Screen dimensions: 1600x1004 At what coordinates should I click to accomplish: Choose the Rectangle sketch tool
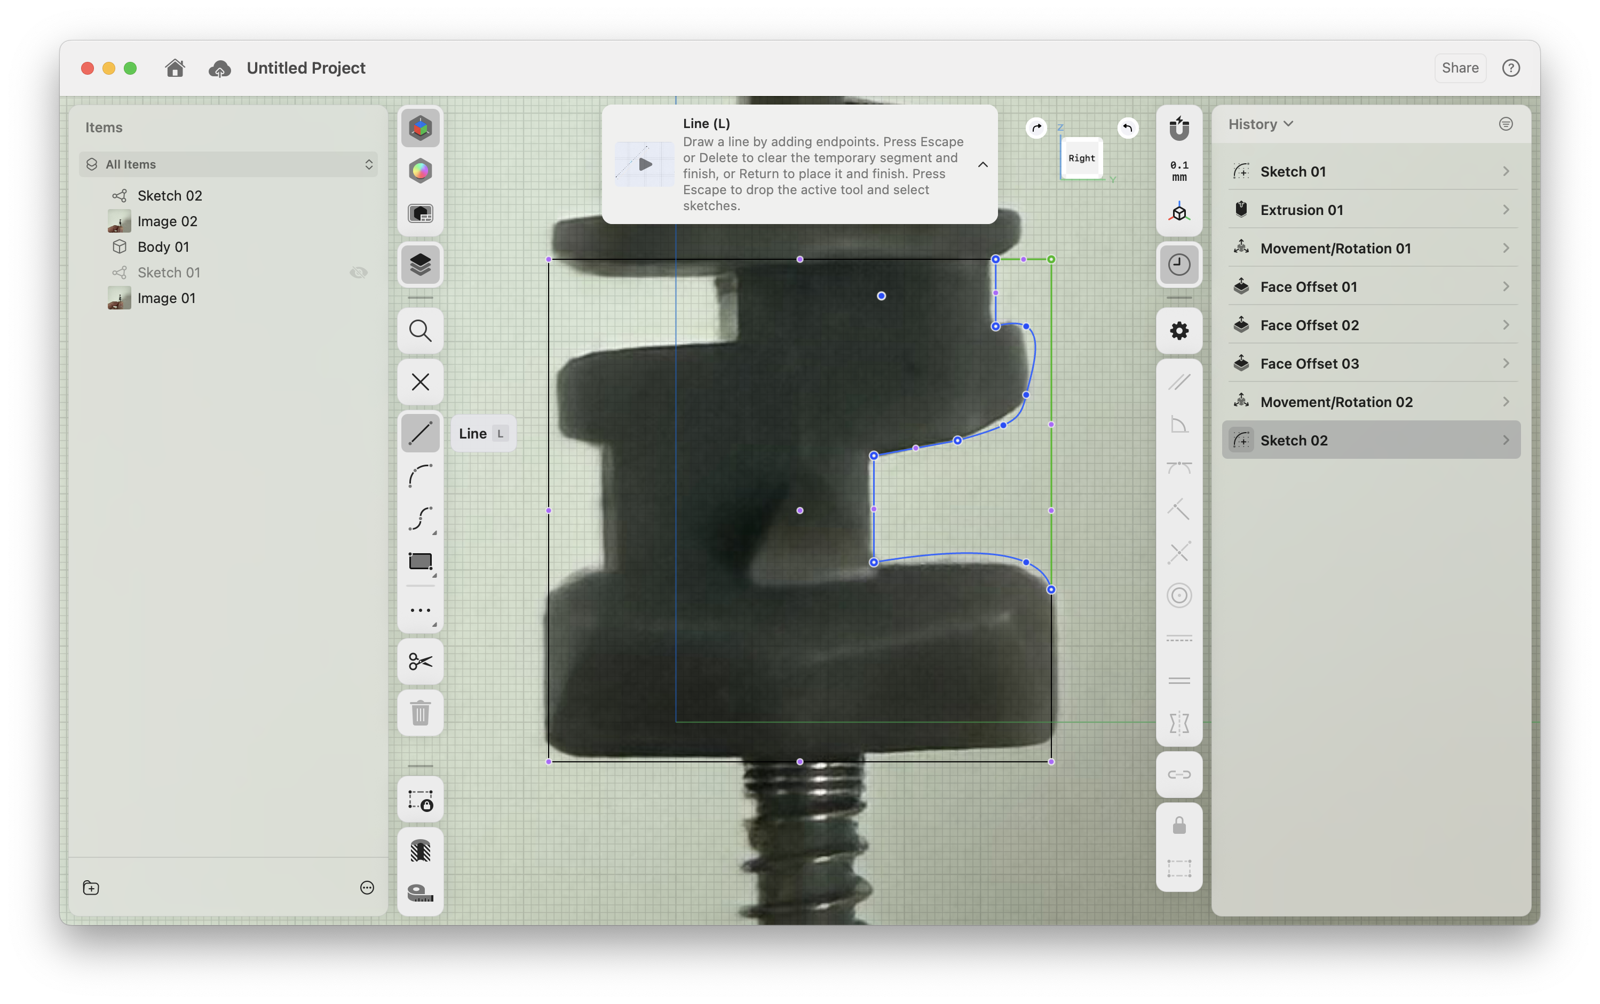click(420, 562)
